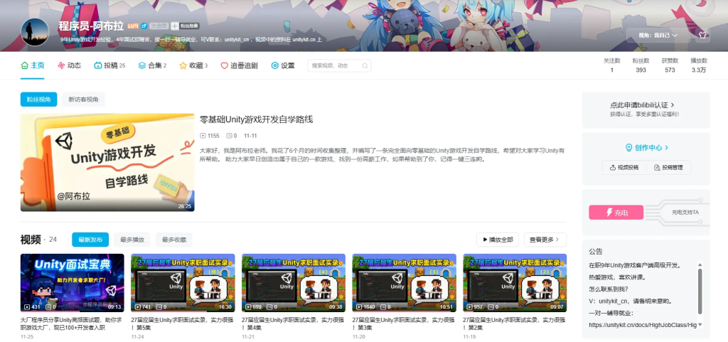Click the 大会员 membership badge
The image size is (728, 342).
pyautogui.click(x=159, y=26)
